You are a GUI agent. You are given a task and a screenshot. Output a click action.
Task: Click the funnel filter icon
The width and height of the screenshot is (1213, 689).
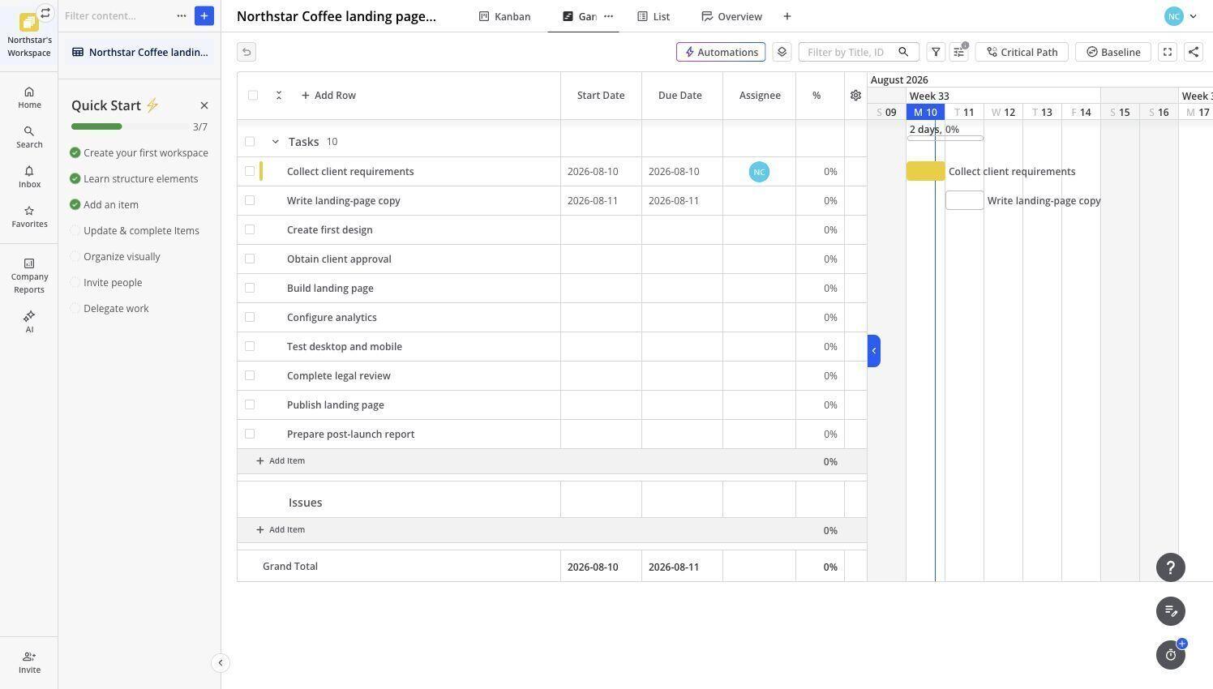pos(936,52)
